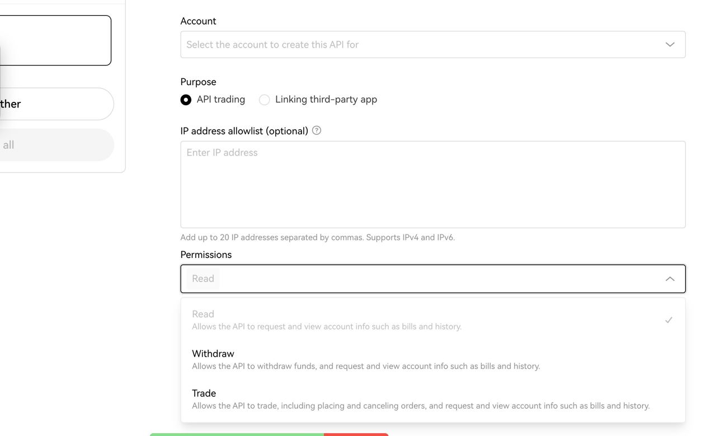This screenshot has width=716, height=436.
Task: Click the greyed-out "all" button on left
Action: pos(56,145)
